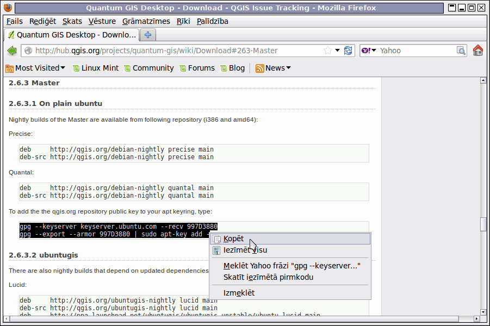Viewport: 490px width, 326px height.
Task: Open the Rīki menu
Action: (183, 21)
